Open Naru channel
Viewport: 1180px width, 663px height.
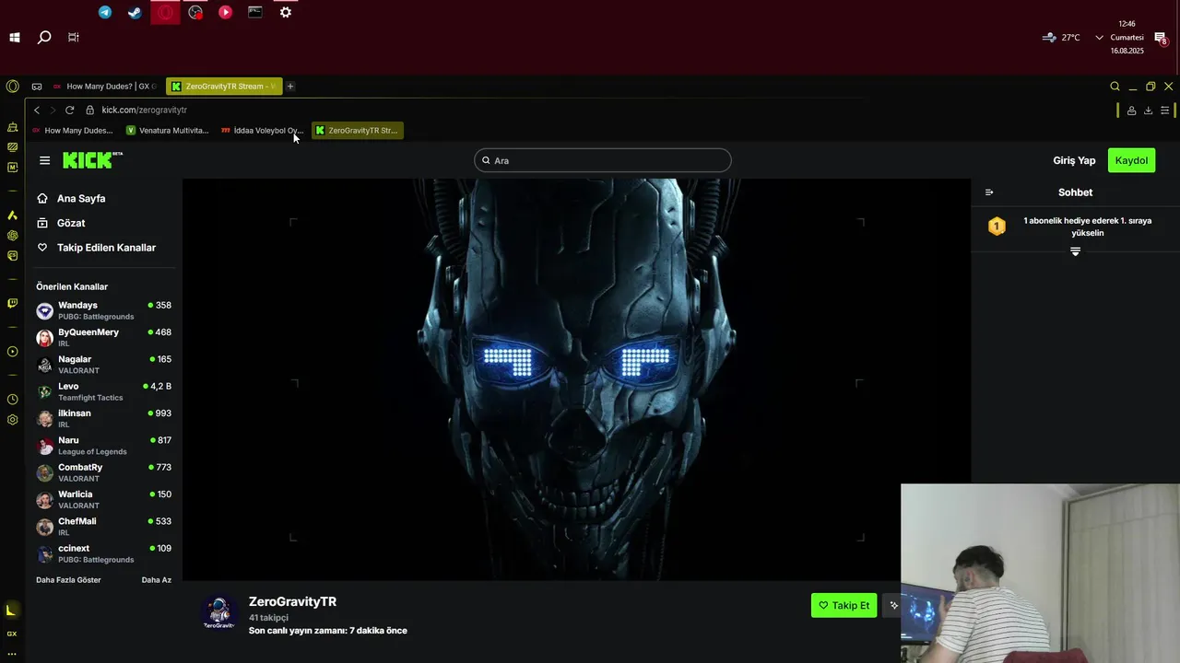click(103, 446)
